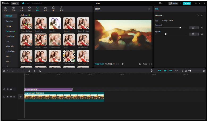The height and width of the screenshot is (121, 208).
Task: Open the player panel hamburger menu
Action: coord(149,9)
